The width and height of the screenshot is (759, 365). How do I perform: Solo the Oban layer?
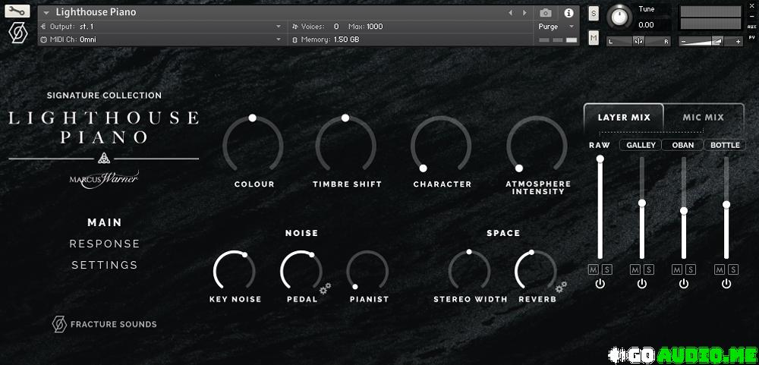click(691, 269)
